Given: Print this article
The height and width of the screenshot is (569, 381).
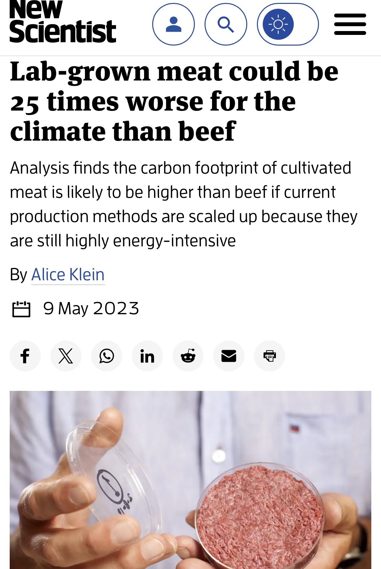Looking at the screenshot, I should click(270, 356).
